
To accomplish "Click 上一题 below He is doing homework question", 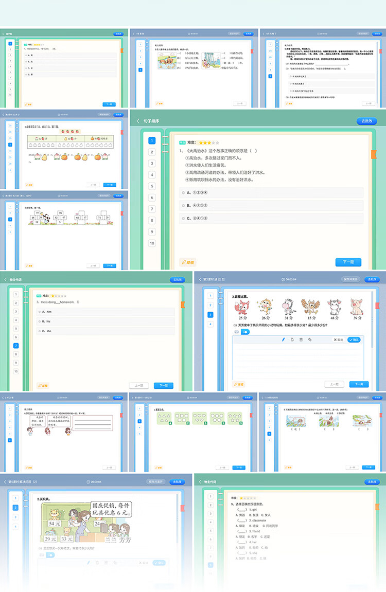I will (x=138, y=385).
